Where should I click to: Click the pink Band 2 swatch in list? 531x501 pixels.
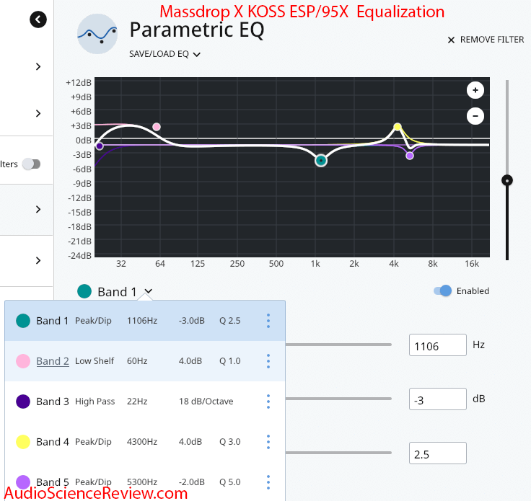pyautogui.click(x=23, y=361)
